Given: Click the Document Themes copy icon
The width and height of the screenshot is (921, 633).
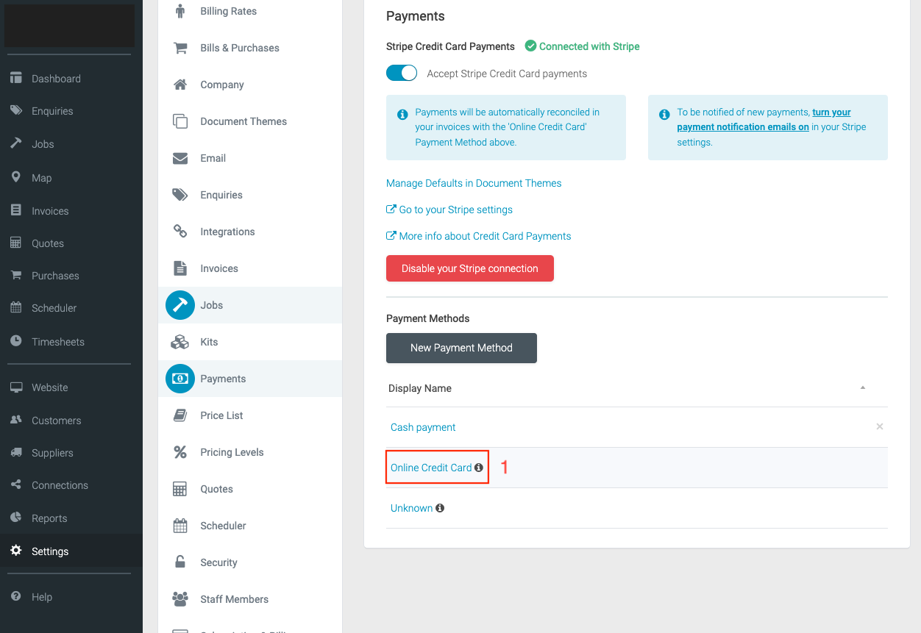Looking at the screenshot, I should pos(180,121).
